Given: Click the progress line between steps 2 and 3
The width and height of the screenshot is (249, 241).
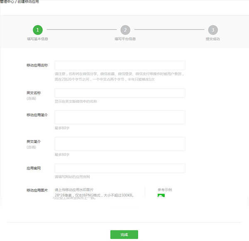Looking at the screenshot, I should [x=169, y=30].
